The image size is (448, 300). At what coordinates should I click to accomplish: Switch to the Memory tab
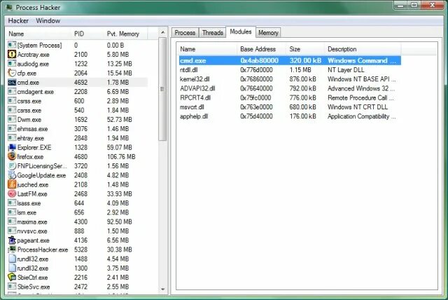coord(268,33)
